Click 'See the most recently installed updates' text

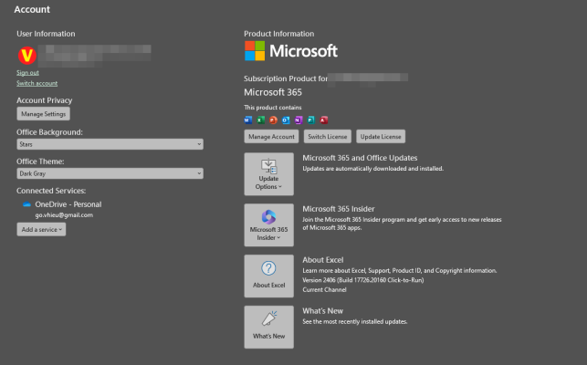(x=355, y=321)
